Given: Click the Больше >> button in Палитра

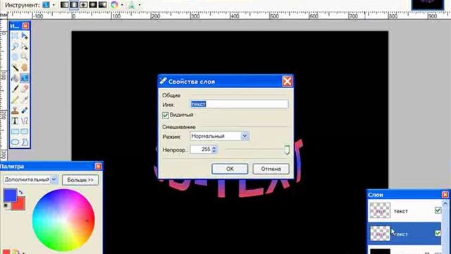Looking at the screenshot, I should click(80, 180).
